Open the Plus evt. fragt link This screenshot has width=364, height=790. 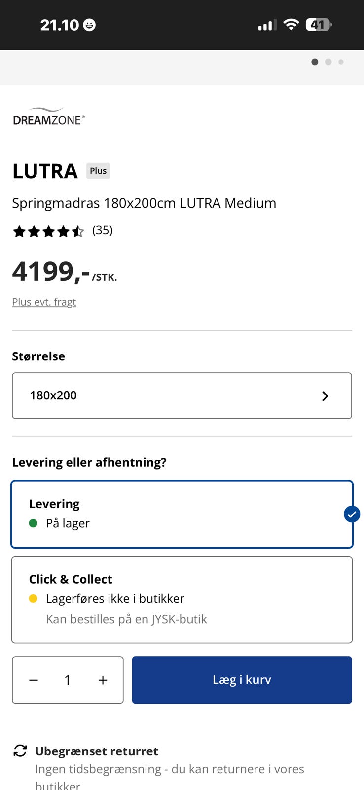click(44, 302)
